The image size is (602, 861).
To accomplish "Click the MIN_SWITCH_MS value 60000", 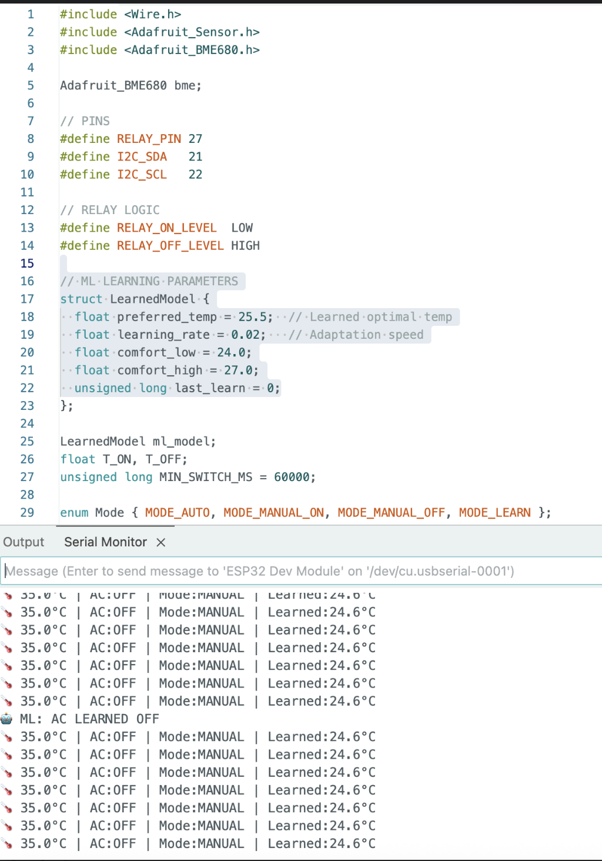I will [x=292, y=477].
